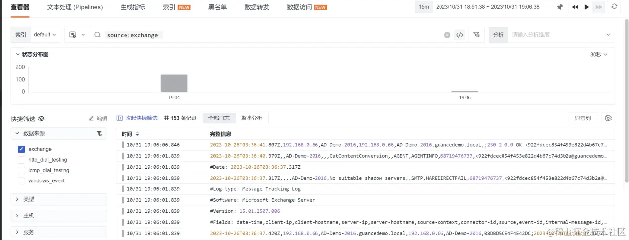Switch to 聚类分析 view
Screen dimensions: 629x240
pos(252,118)
